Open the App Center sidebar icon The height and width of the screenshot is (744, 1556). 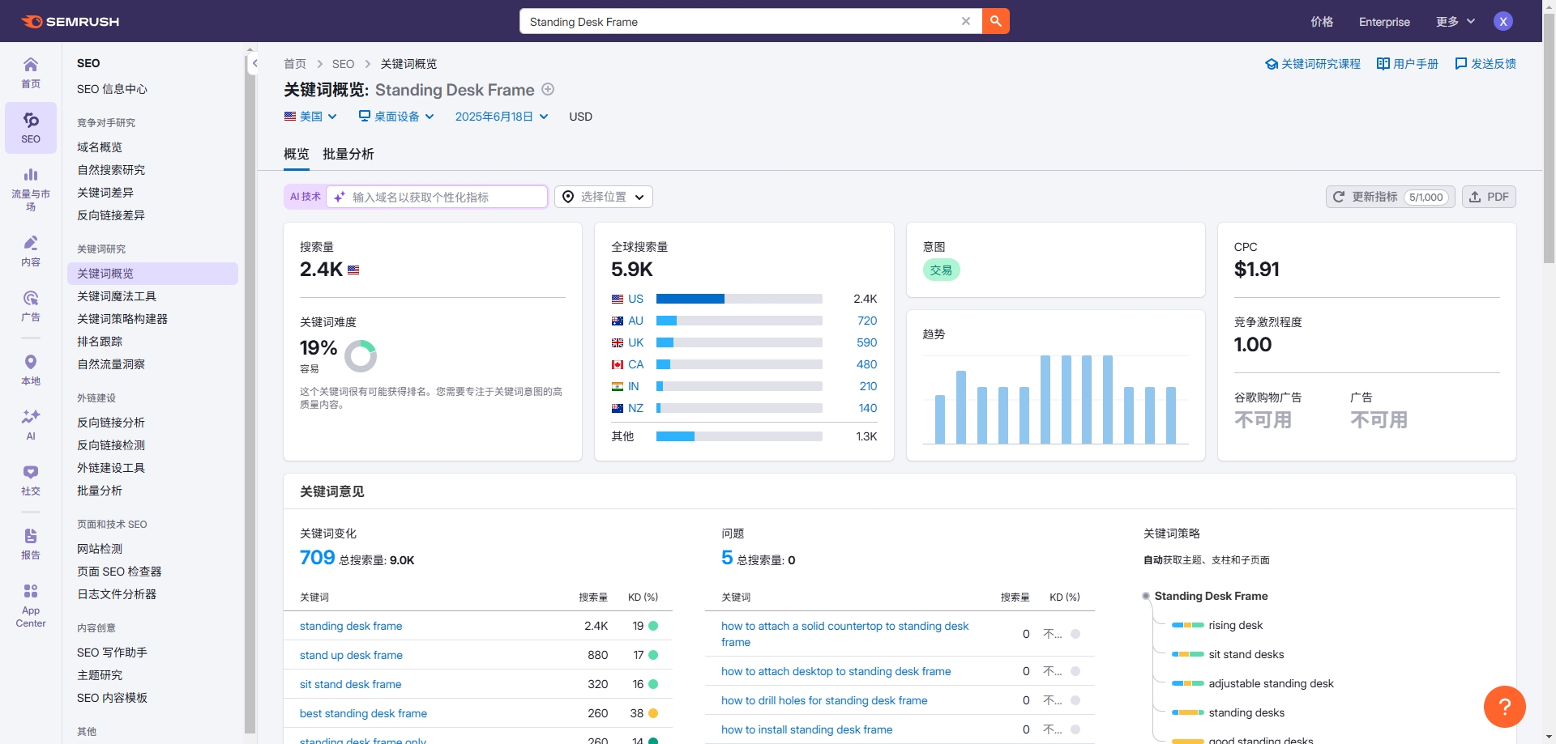[31, 606]
